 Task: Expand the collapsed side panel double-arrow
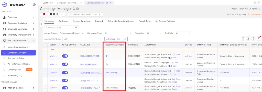41,24
